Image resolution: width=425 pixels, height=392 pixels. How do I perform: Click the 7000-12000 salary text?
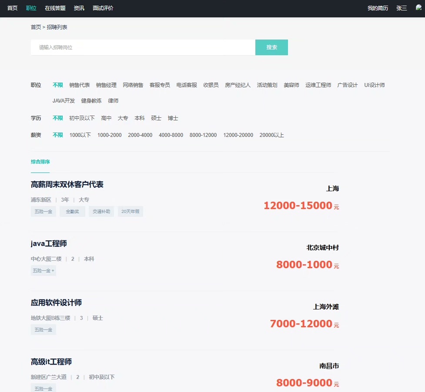(x=301, y=323)
